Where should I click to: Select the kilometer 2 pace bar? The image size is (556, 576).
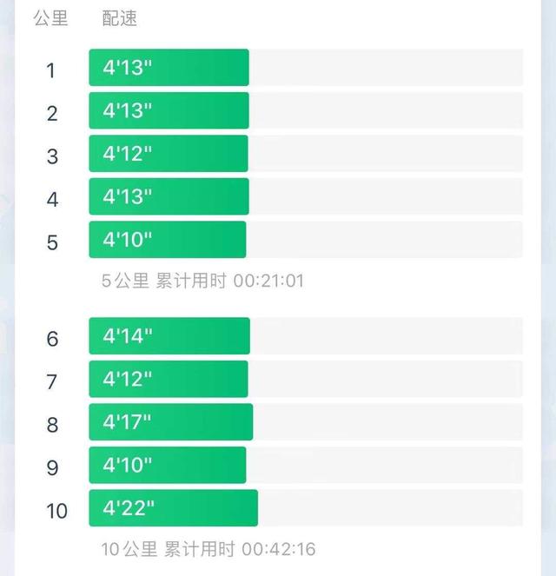[169, 110]
